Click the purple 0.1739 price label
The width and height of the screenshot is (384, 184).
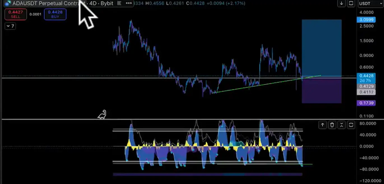click(366, 103)
